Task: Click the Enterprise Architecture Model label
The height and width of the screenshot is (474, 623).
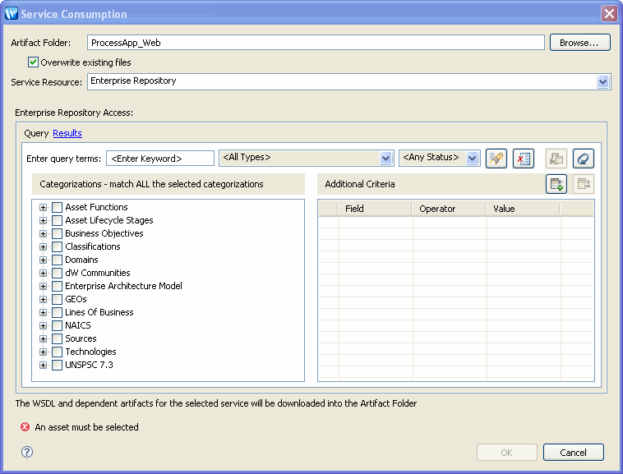Action: pyautogui.click(x=123, y=286)
